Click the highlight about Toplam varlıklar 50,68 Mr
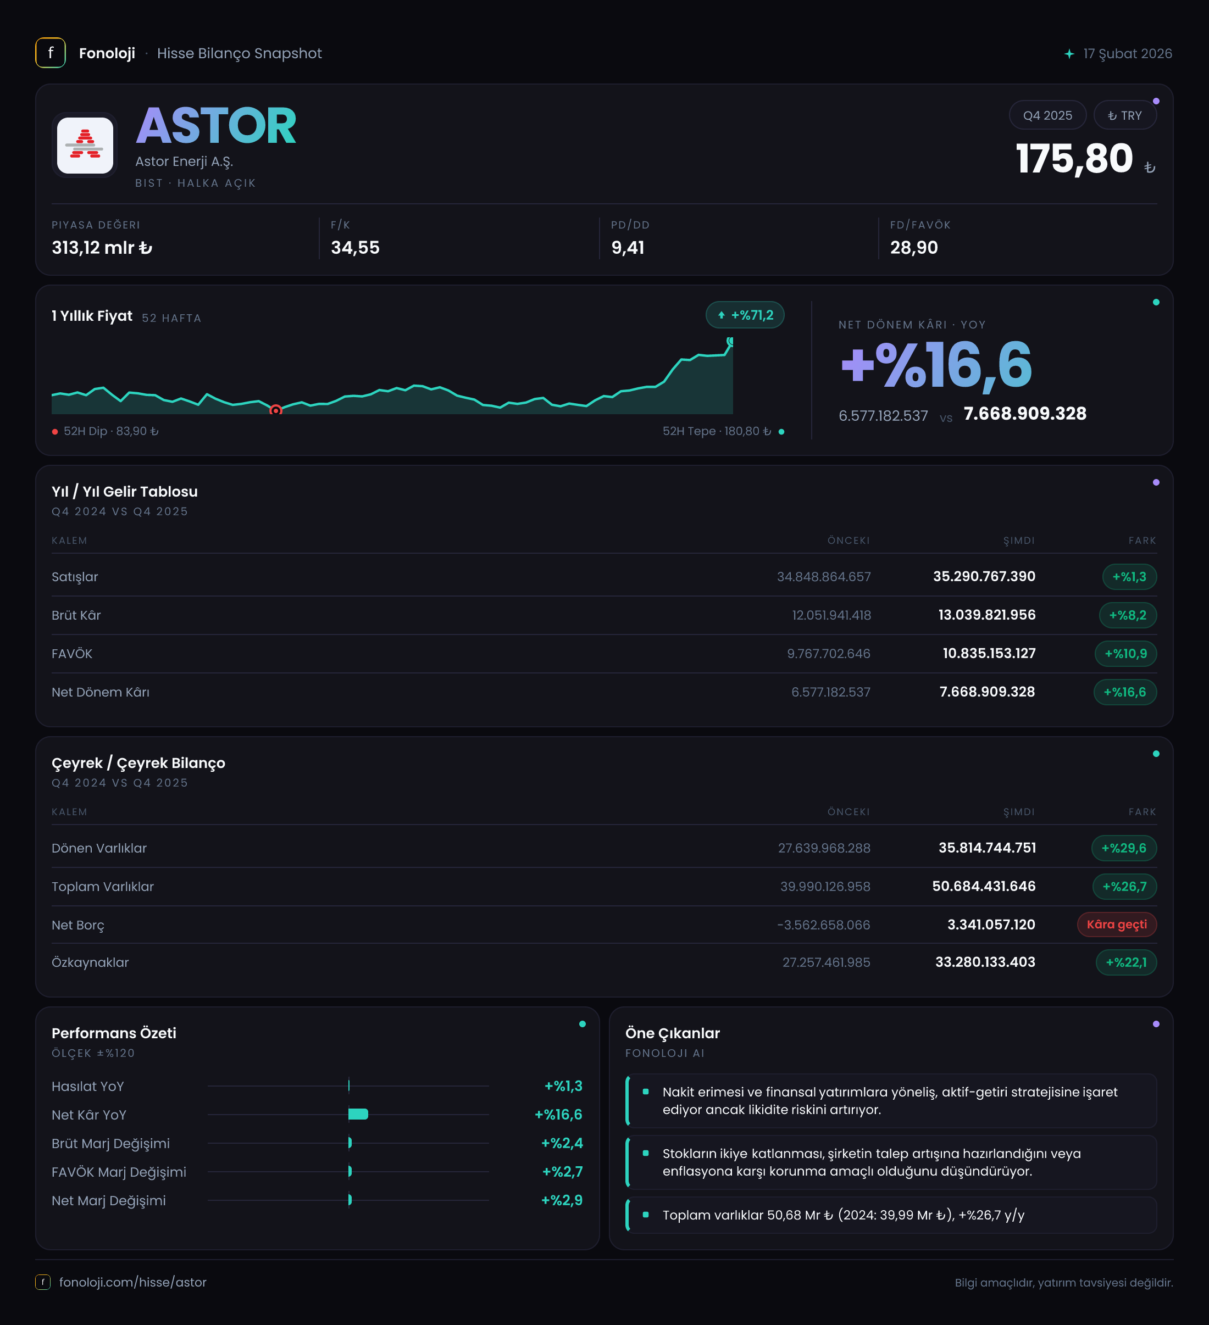1209x1325 pixels. point(891,1215)
